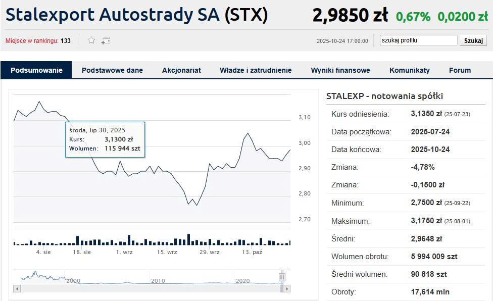This screenshot has width=493, height=301.
Task: Switch to the Akcjonariat tab
Action: tap(181, 70)
